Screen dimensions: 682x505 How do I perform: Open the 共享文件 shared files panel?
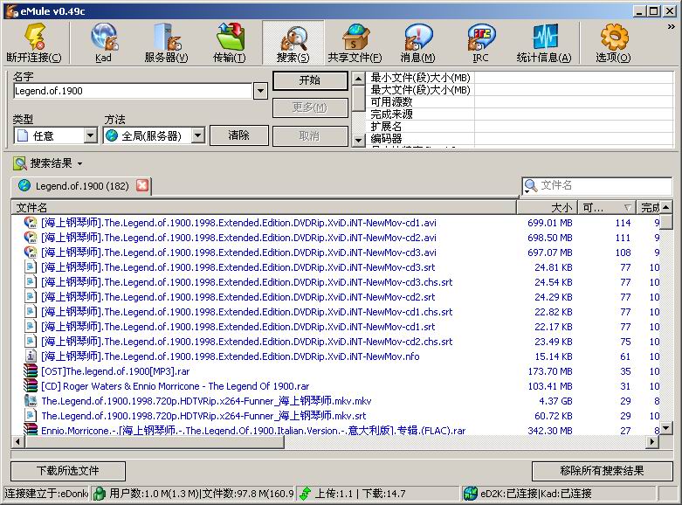click(355, 43)
